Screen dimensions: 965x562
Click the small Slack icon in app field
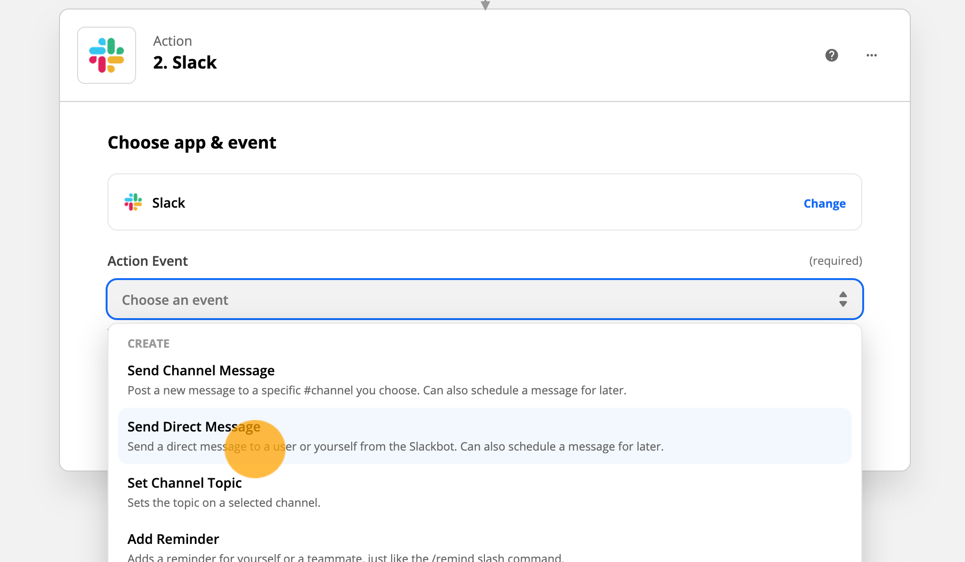[x=133, y=202]
